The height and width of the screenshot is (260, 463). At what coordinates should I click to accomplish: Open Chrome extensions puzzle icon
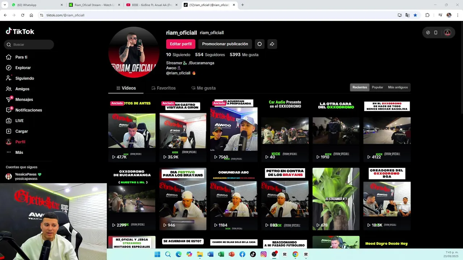tap(428, 15)
